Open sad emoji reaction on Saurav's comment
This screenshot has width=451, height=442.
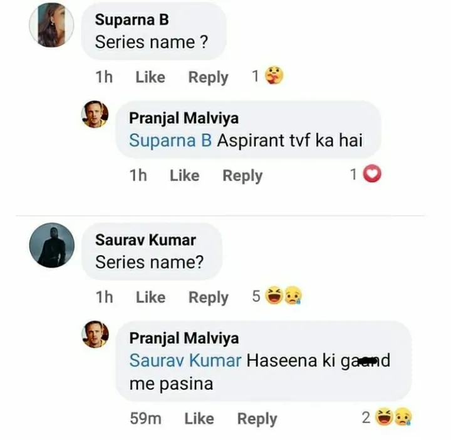coord(293,295)
